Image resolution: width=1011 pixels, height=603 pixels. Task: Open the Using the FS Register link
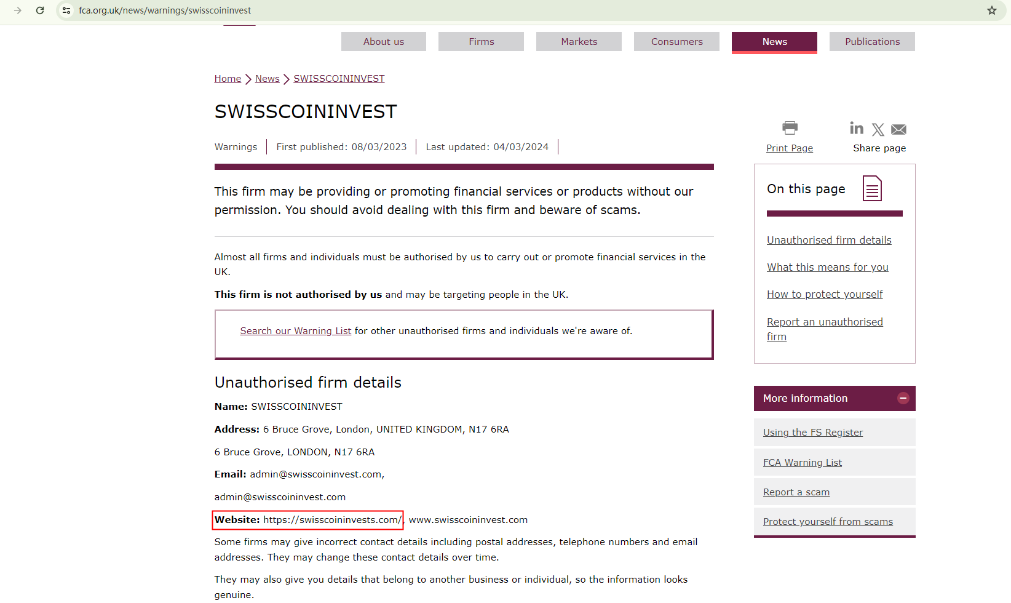813,433
